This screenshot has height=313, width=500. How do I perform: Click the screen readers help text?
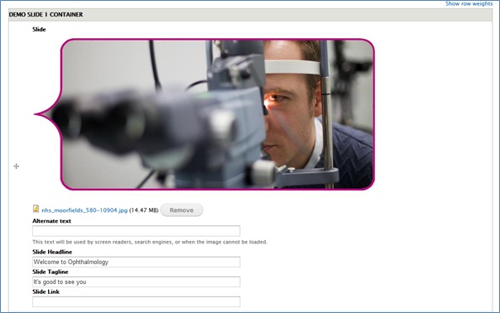coord(150,242)
